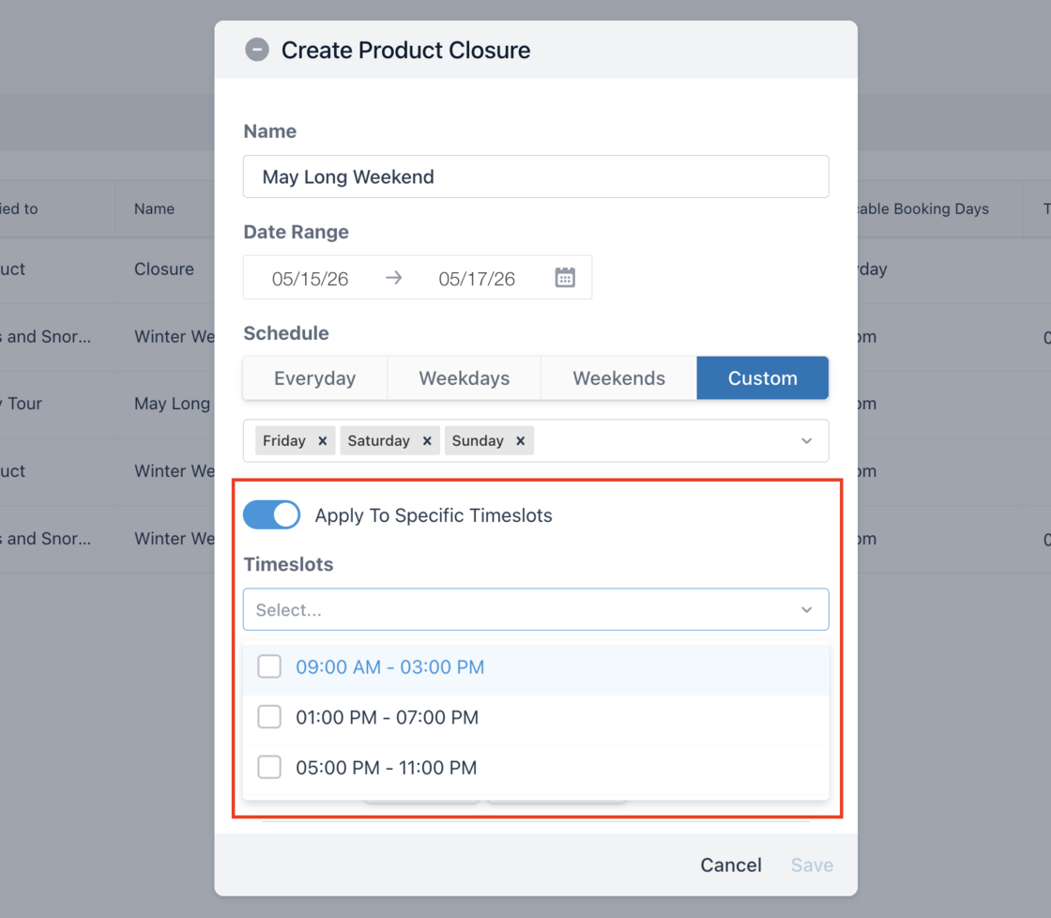Click the Sunday day tag label
The height and width of the screenshot is (918, 1051).
[478, 440]
